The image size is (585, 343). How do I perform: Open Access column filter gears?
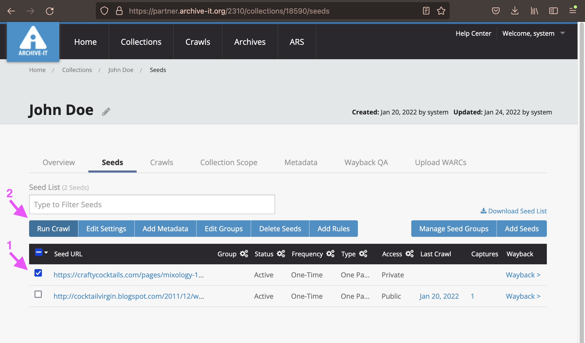(x=409, y=254)
